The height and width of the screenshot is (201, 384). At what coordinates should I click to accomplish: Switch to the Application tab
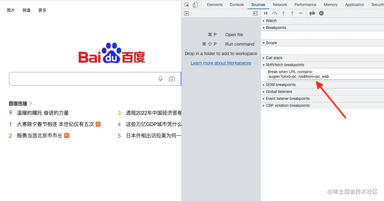pyautogui.click(x=354, y=5)
